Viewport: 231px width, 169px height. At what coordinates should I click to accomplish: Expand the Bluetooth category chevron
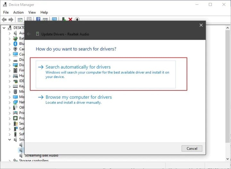point(10,44)
